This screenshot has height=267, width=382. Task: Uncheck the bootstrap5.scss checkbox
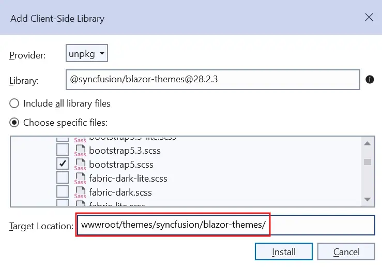click(63, 164)
